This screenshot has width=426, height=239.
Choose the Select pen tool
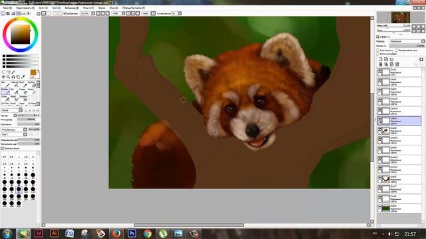coord(14,98)
